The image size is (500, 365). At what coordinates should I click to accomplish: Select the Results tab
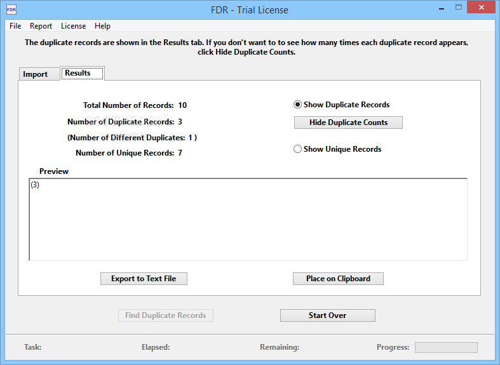(82, 73)
